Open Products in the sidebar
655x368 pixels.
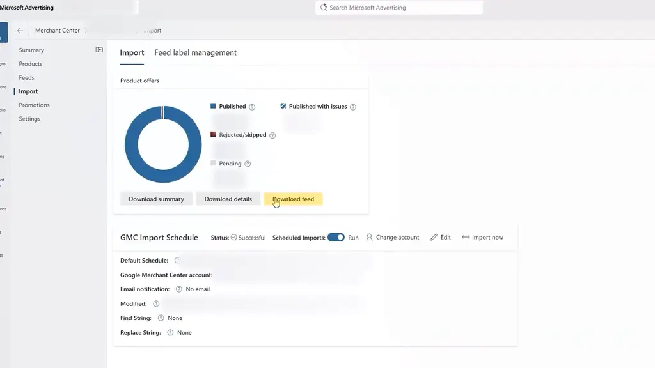point(31,64)
